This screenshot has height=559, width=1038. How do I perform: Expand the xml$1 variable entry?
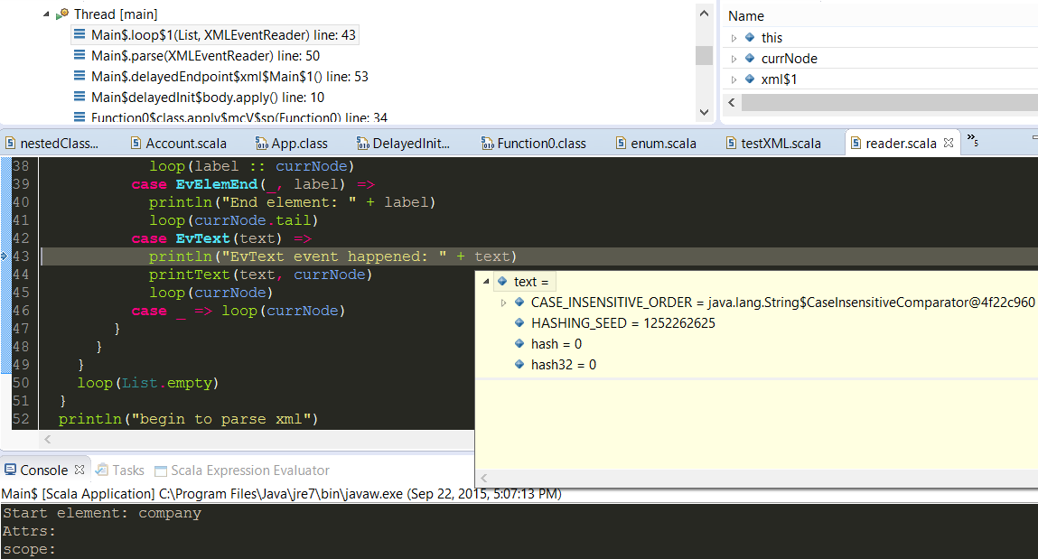(x=734, y=79)
